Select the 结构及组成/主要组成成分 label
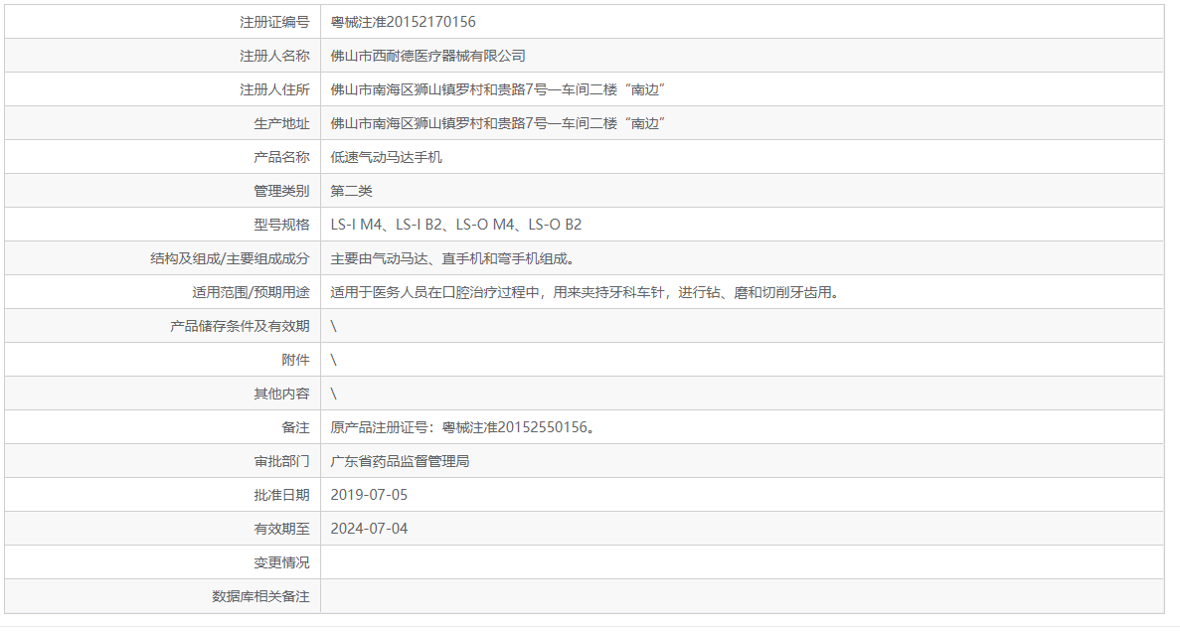1180x634 pixels. tap(230, 258)
